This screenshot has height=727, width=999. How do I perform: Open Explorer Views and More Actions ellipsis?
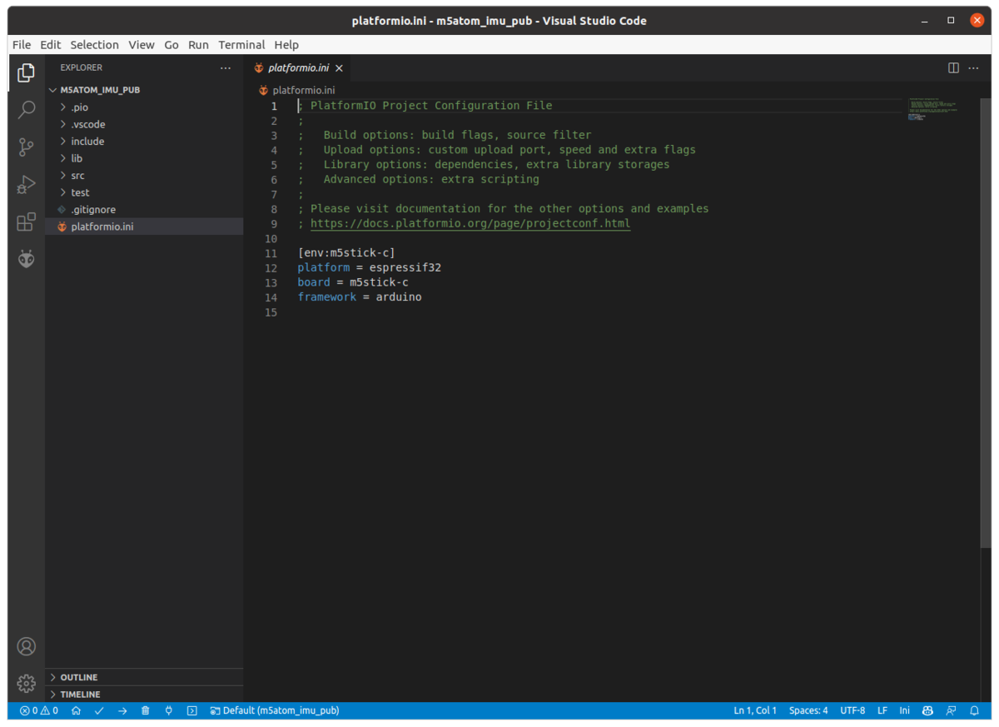[x=226, y=67]
